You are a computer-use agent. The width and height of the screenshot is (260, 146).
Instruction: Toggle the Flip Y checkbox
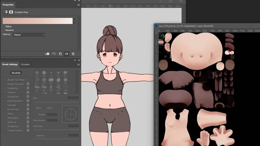[45, 108]
